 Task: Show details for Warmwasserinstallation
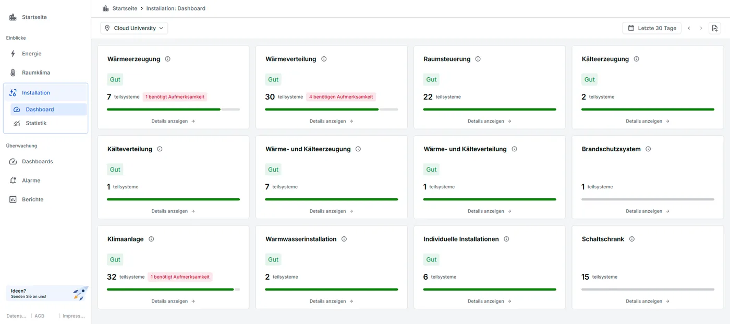coord(331,301)
